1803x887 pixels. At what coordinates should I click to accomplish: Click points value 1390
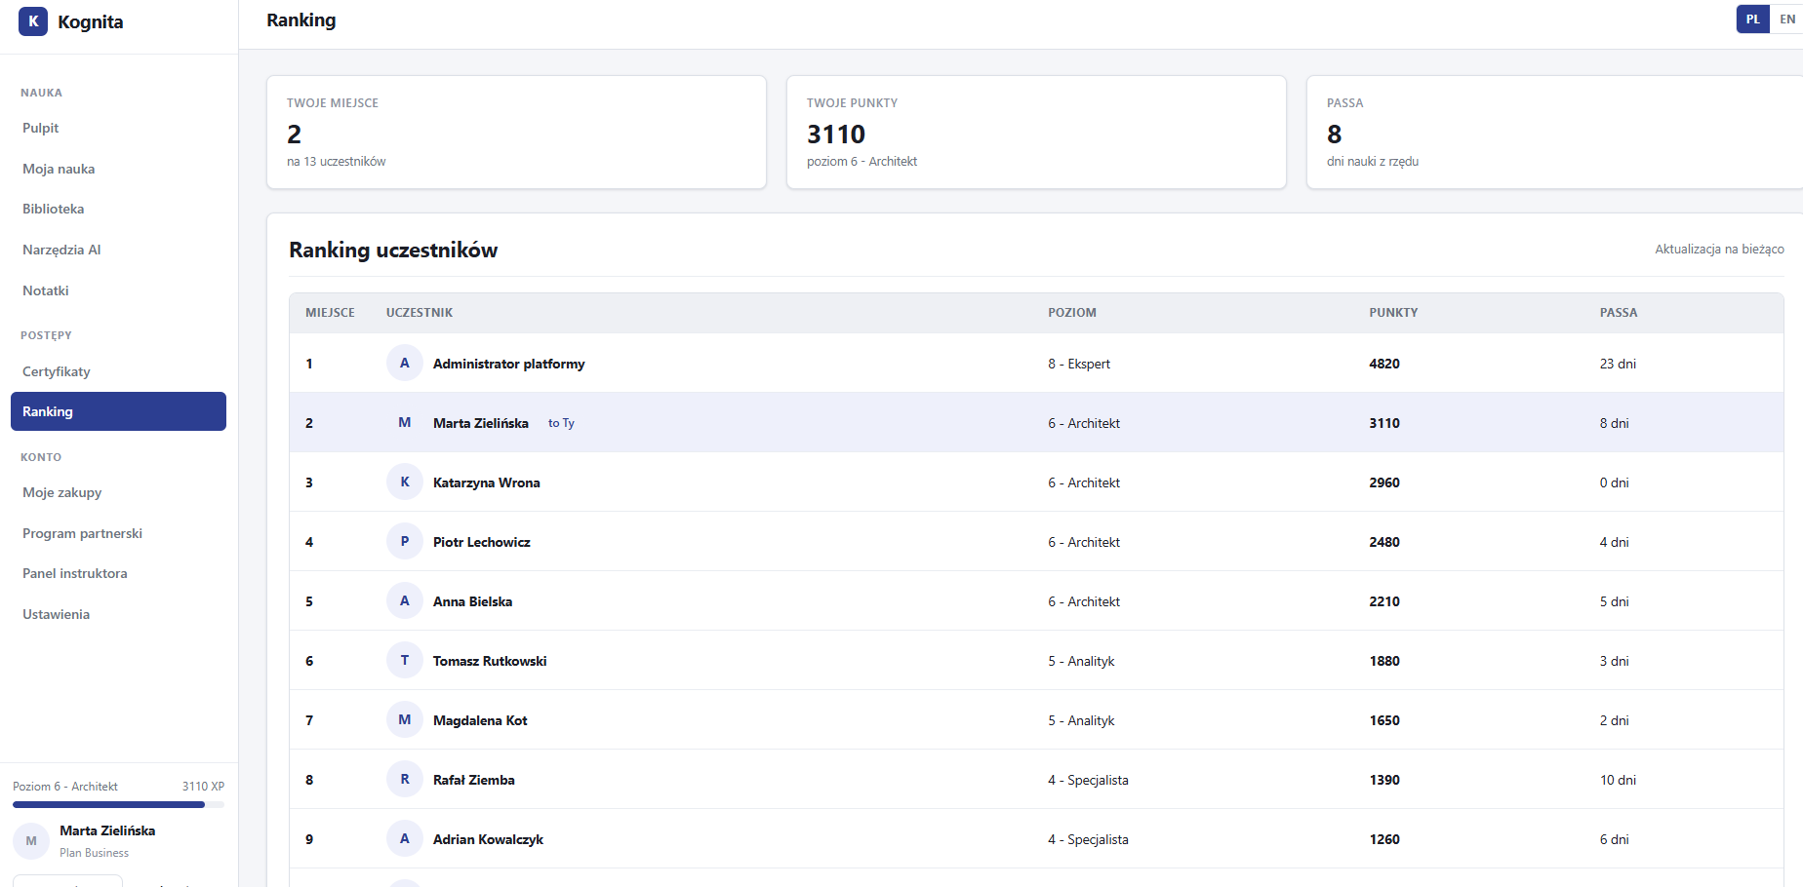[1384, 780]
